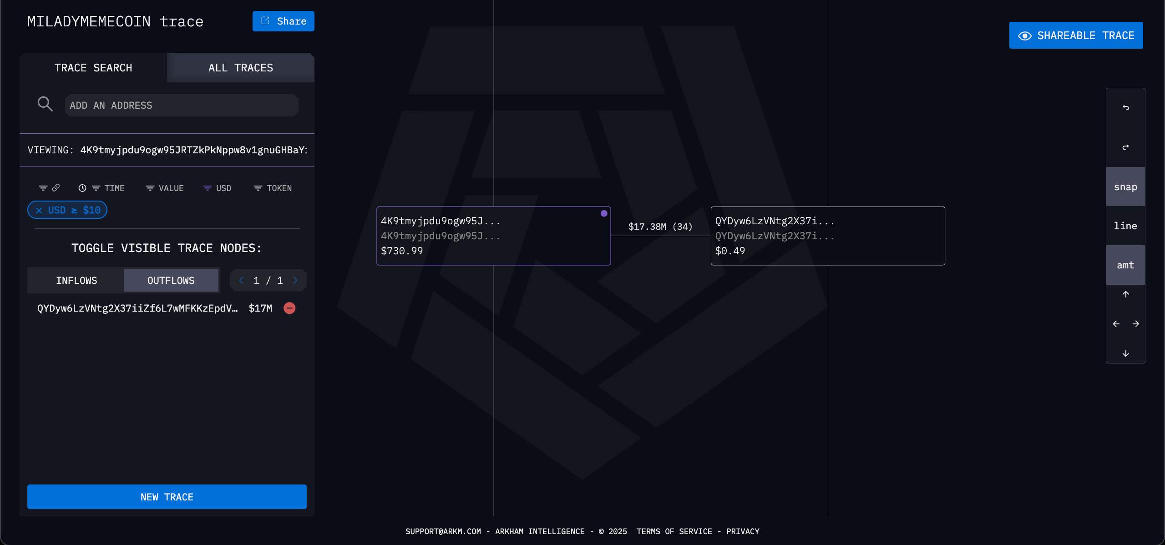Toggle the amt labels option
Viewport: 1165px width, 545px height.
(x=1125, y=265)
